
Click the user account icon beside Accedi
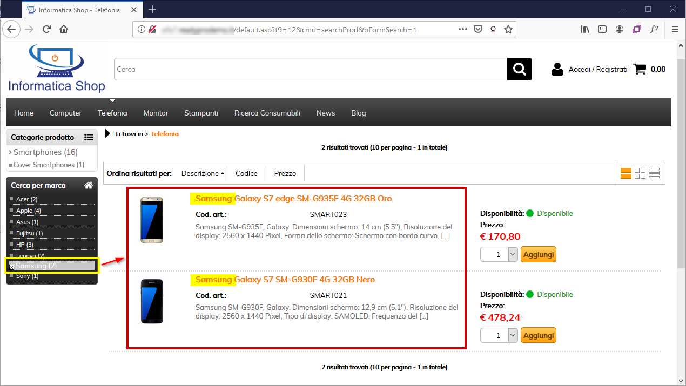point(557,69)
